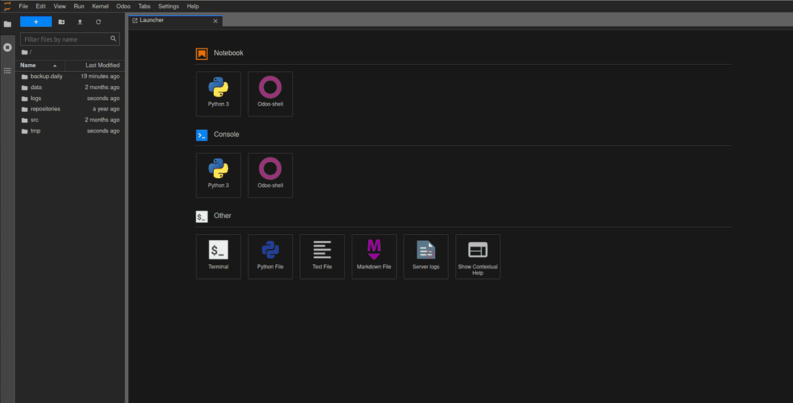
Task: Open the Table of Contents sidebar
Action: [x=8, y=70]
